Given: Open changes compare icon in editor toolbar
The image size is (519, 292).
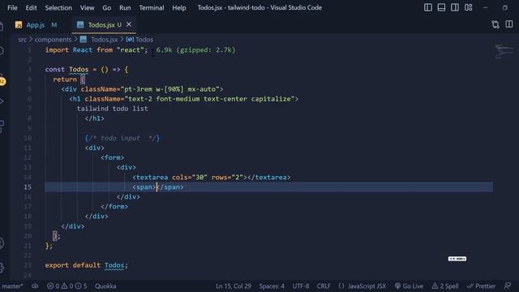Looking at the screenshot, I should (x=495, y=24).
